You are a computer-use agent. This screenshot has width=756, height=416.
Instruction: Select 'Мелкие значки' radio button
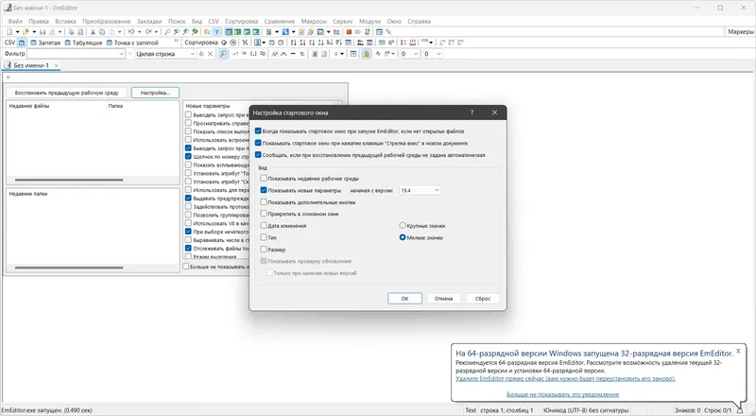point(403,237)
